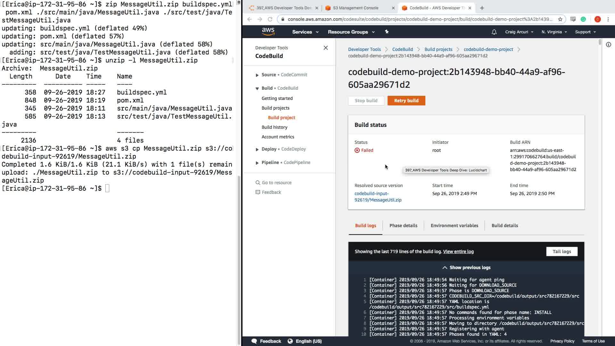The height and width of the screenshot is (346, 615).
Task: Open the View entire log link
Action: pos(458,251)
